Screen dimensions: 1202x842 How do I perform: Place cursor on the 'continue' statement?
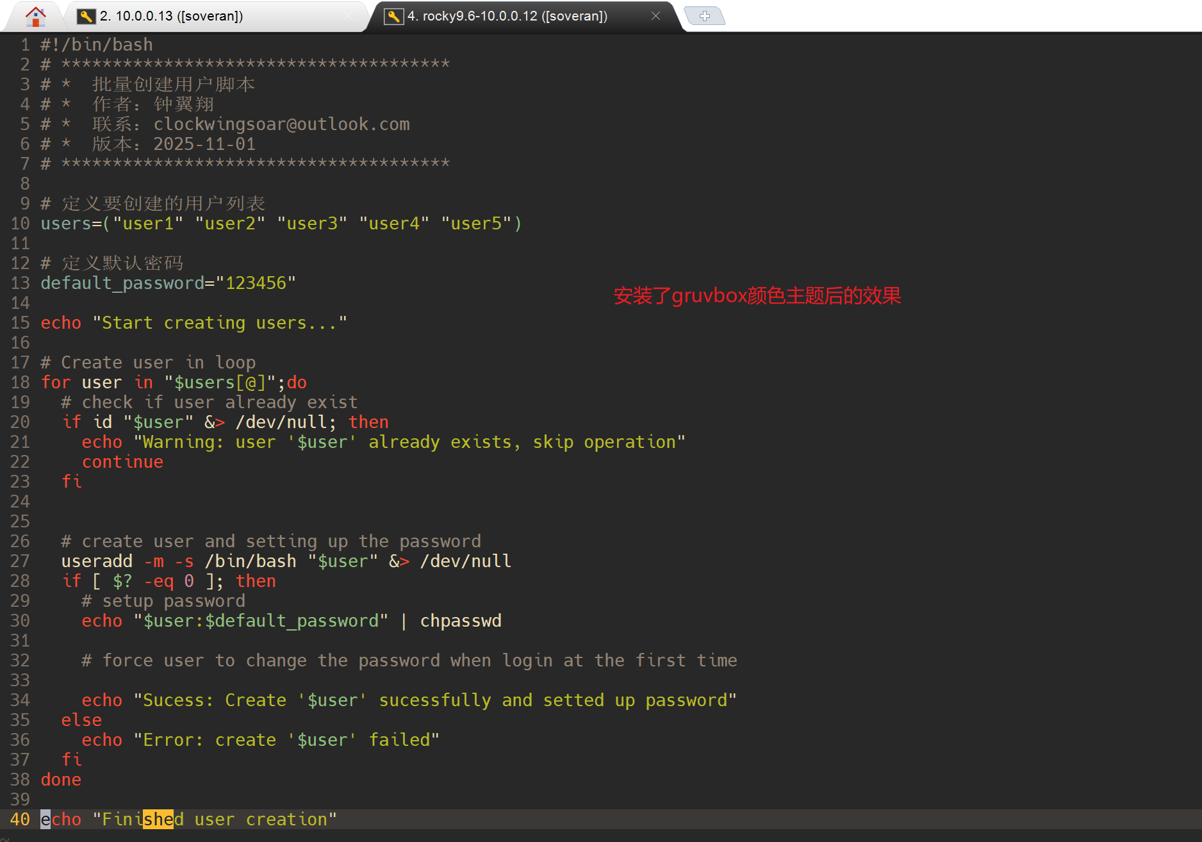pyautogui.click(x=122, y=462)
